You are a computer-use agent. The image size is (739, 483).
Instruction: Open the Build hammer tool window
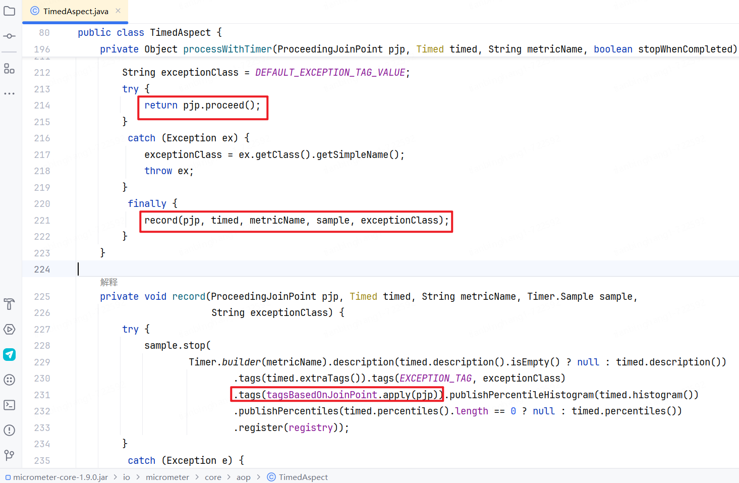[10, 304]
